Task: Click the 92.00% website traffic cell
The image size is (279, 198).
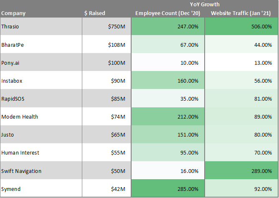Action: (x=241, y=188)
